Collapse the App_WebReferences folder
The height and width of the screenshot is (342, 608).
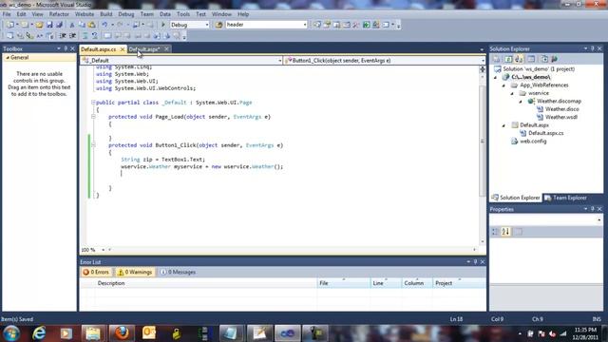tap(503, 85)
